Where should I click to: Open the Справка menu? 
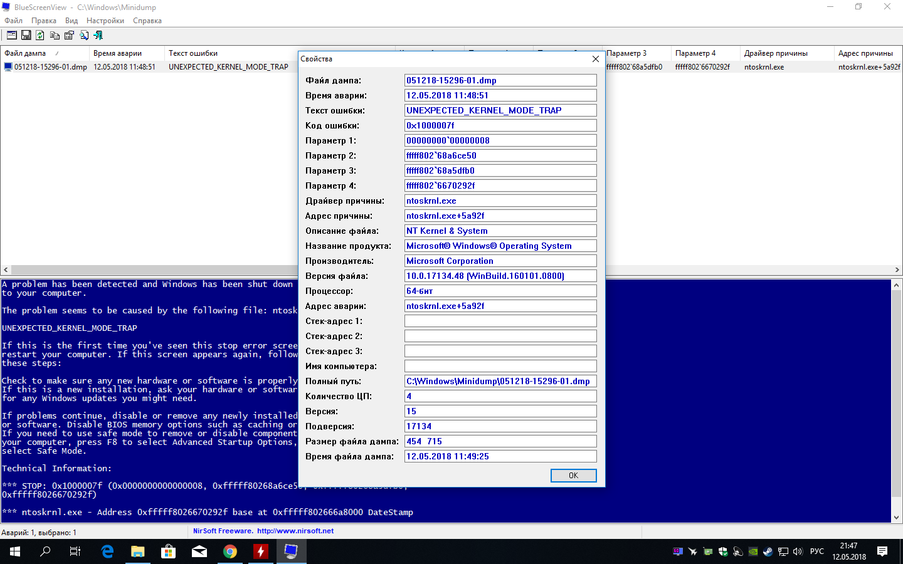point(147,21)
